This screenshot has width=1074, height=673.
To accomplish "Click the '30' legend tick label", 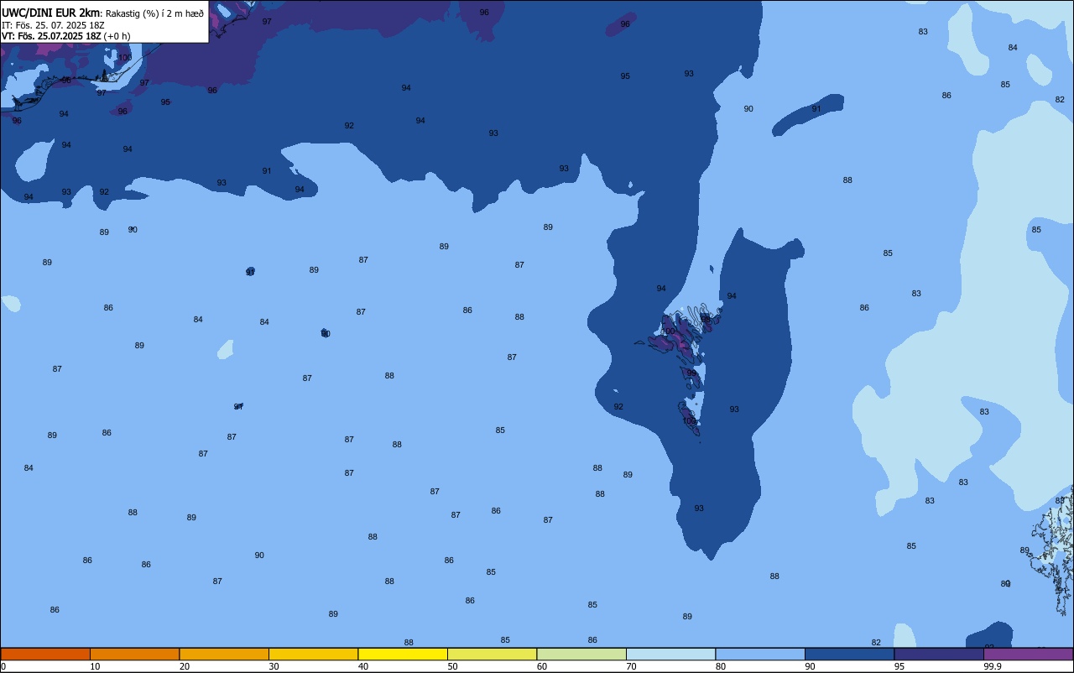I will coord(274,666).
